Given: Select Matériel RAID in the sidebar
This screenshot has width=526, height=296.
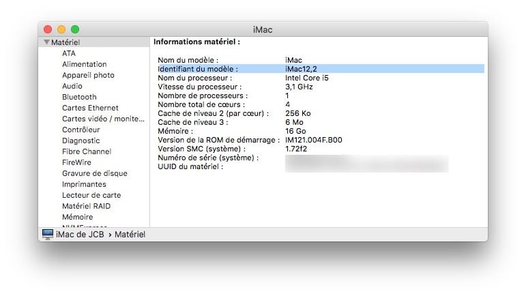Looking at the screenshot, I should pyautogui.click(x=86, y=206).
